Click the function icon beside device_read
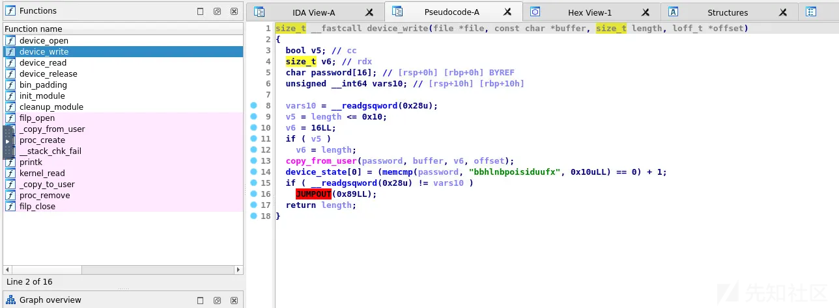 tap(10, 62)
